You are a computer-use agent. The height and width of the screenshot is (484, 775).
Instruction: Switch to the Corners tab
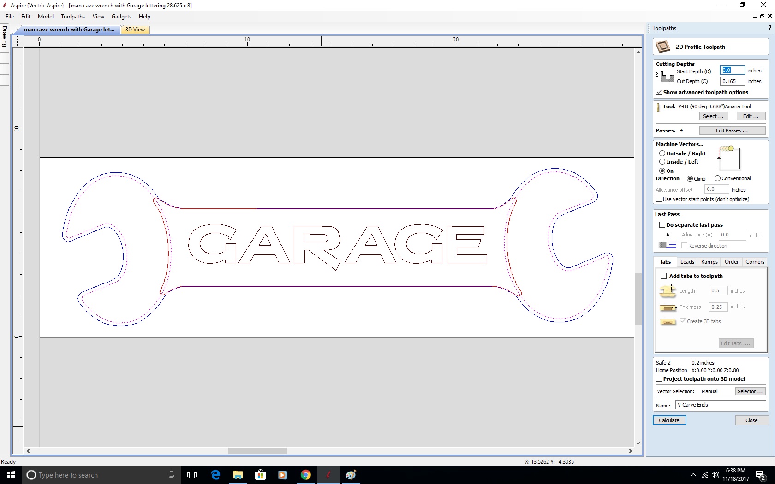click(x=755, y=262)
